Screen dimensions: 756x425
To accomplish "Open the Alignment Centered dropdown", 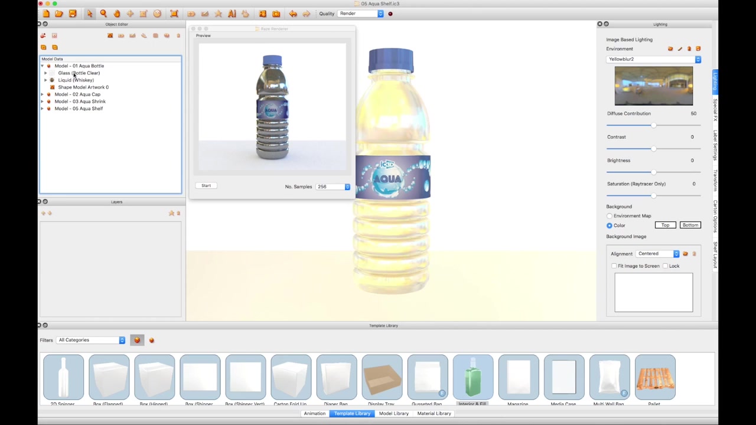I will [x=658, y=254].
